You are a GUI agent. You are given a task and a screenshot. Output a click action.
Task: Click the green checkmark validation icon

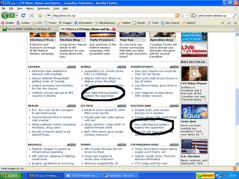click(223, 23)
